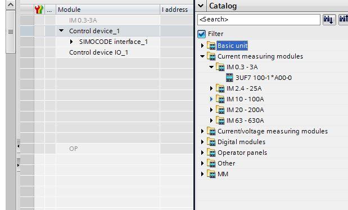This screenshot has height=210, width=348.
Task: Click the Operator panels folder icon
Action: point(211,153)
